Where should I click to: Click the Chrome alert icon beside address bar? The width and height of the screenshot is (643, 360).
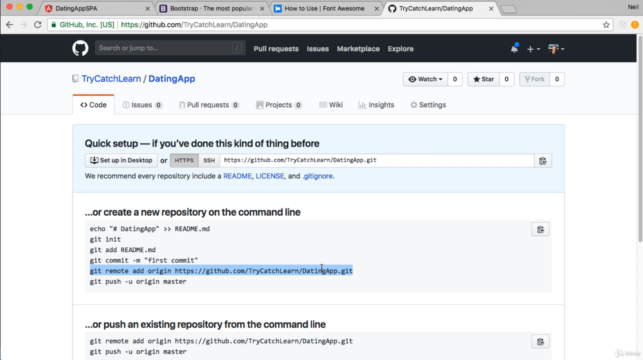(635, 24)
